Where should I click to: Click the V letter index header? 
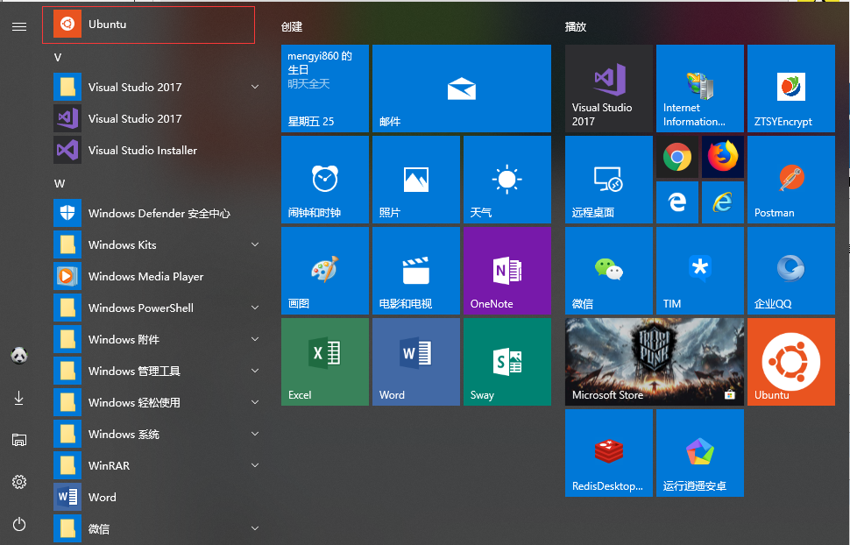[58, 58]
